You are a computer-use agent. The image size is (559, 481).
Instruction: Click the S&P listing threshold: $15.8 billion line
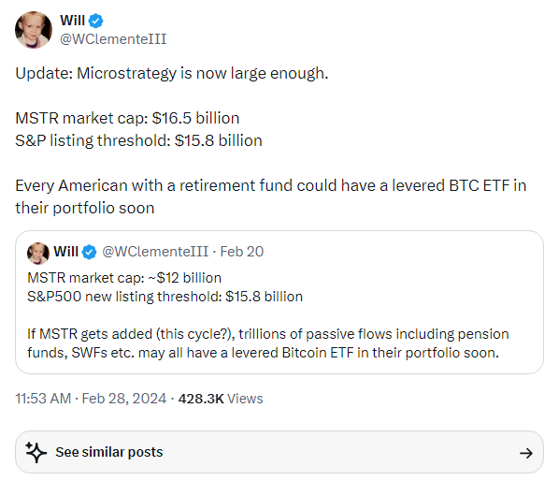[138, 140]
